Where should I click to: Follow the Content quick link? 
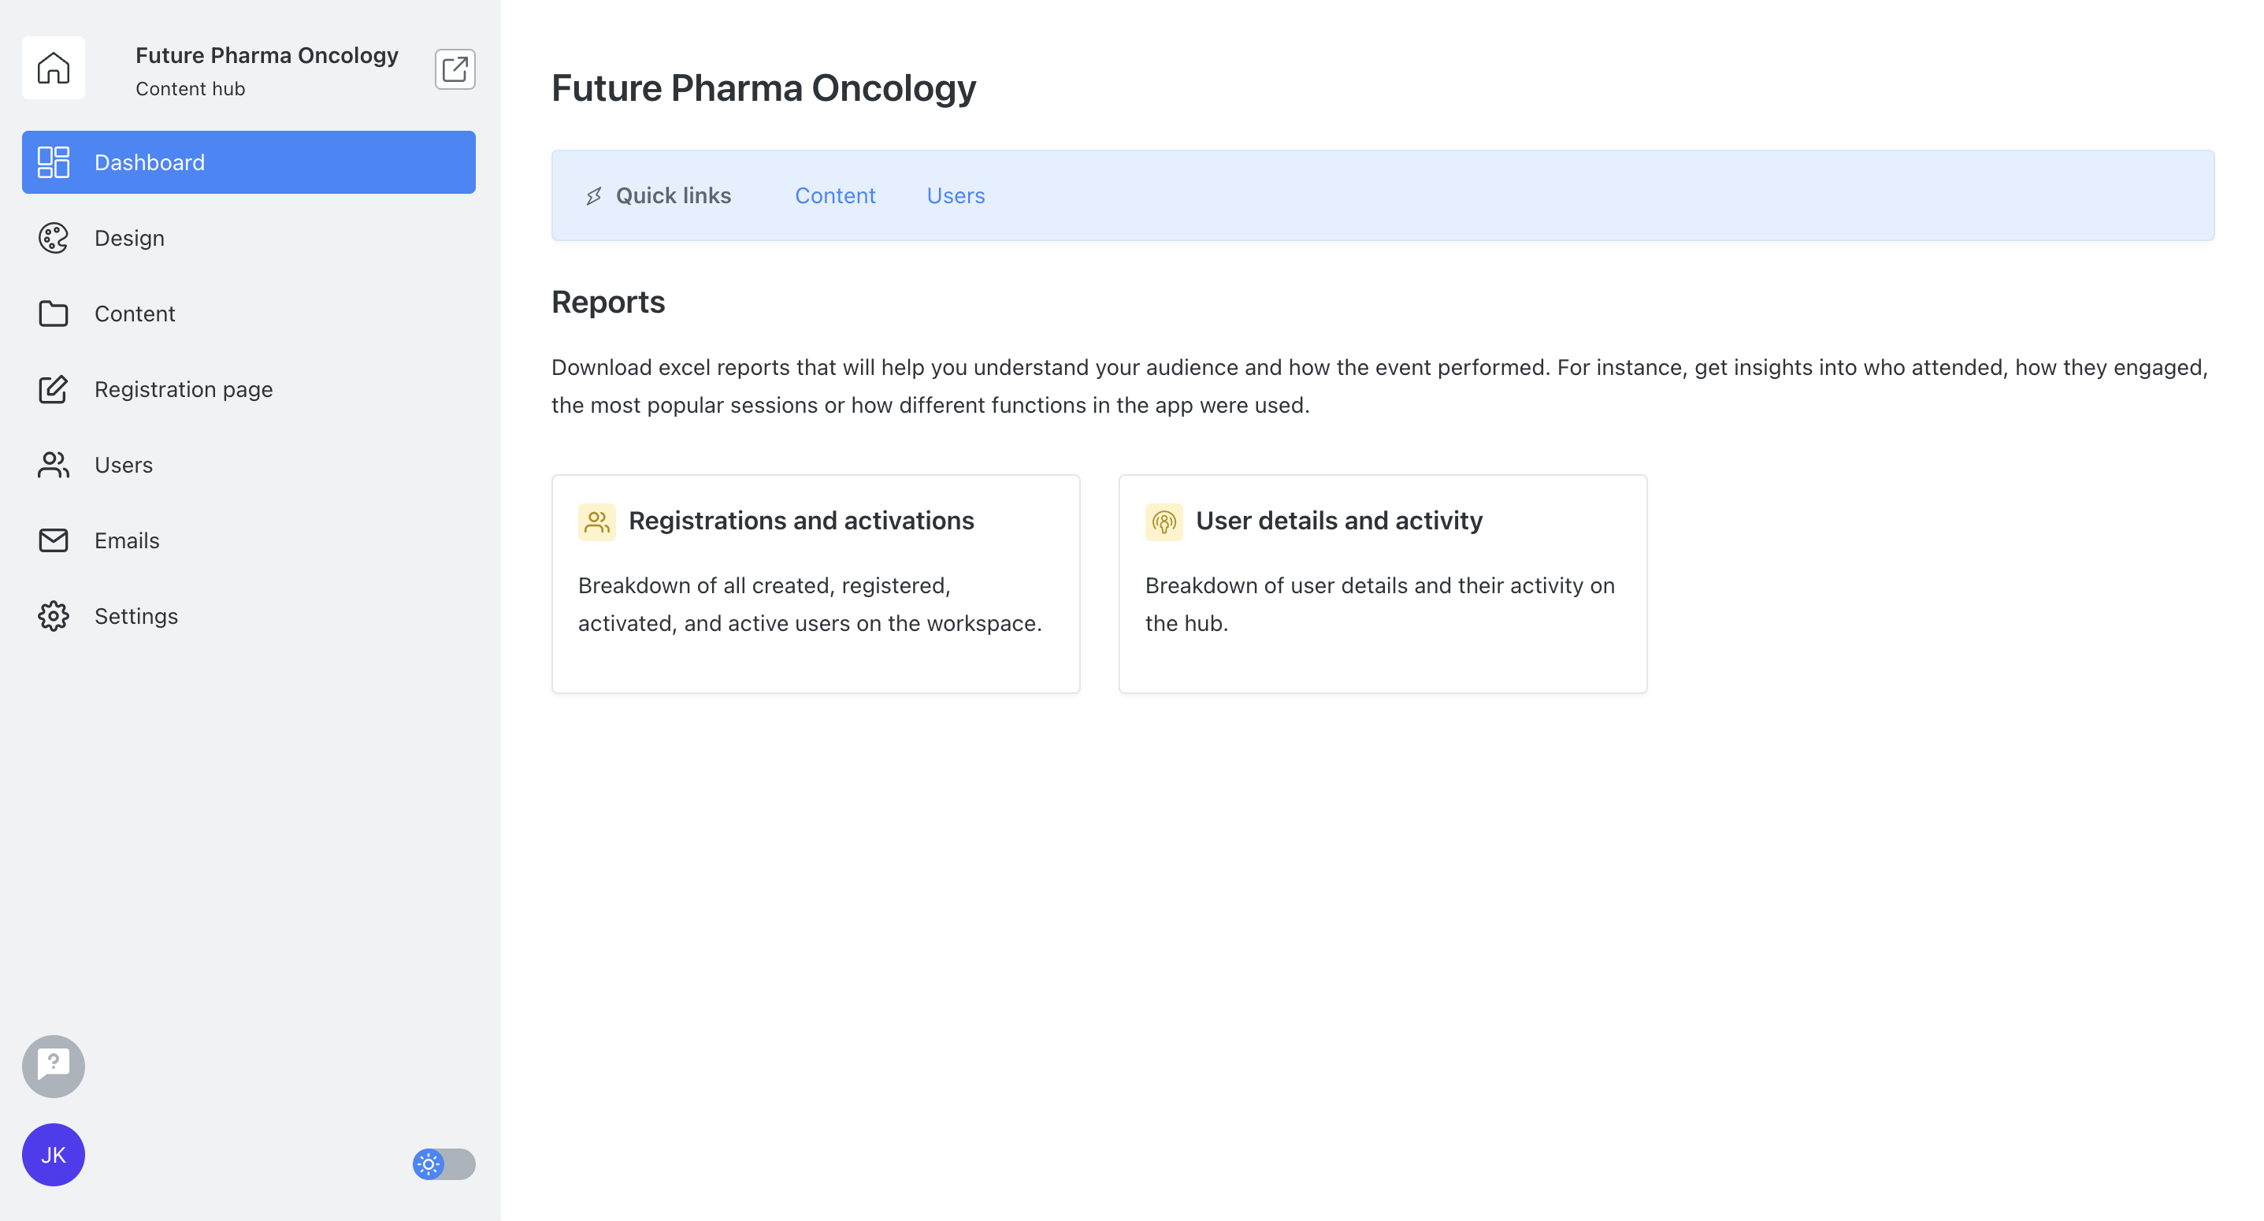835,196
